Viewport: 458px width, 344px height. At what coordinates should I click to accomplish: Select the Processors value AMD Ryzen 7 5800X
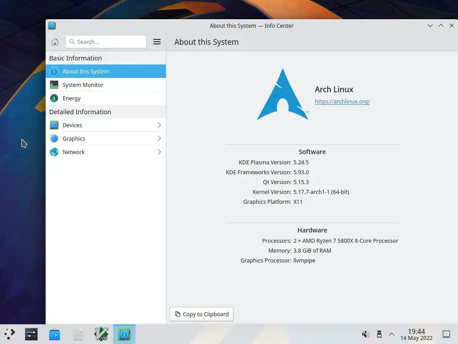(346, 241)
